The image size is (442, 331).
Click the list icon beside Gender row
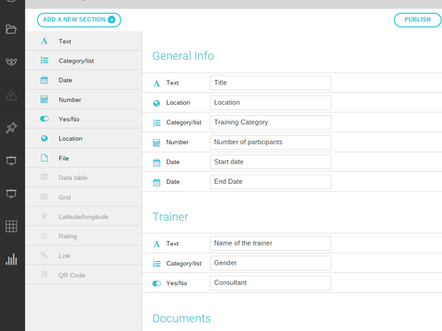coord(157,264)
